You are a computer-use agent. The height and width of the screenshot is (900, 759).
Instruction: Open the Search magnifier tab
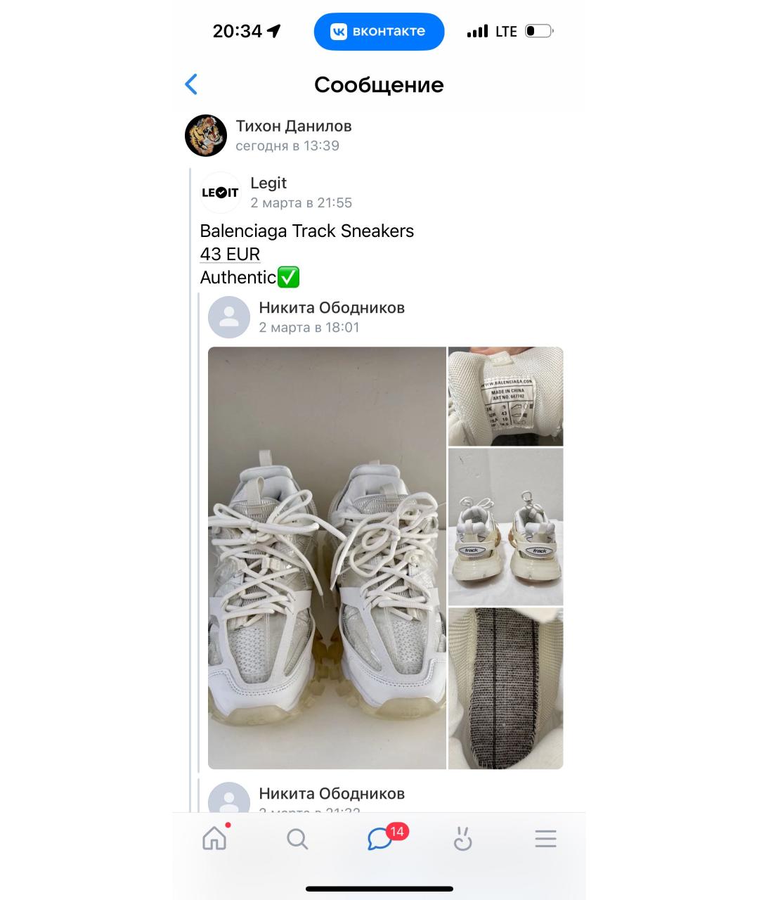pyautogui.click(x=297, y=839)
